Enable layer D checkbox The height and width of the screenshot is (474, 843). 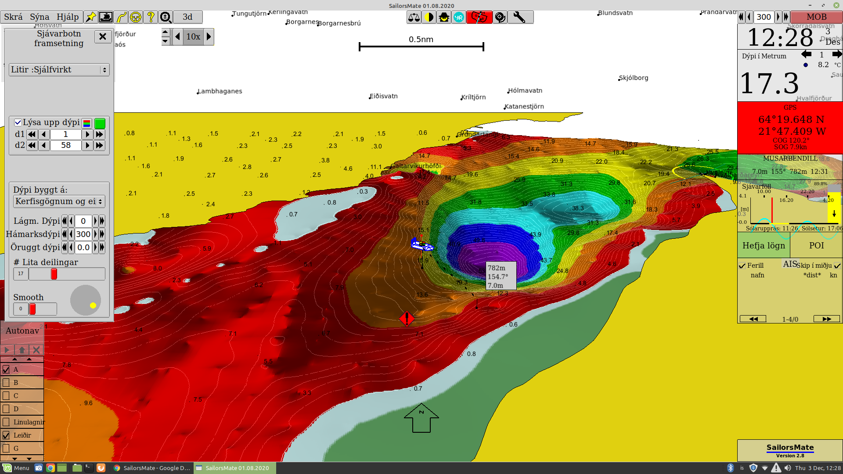(6, 409)
